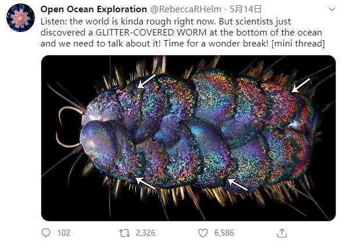Retweet this glitter worm post
The image size is (345, 249).
coord(124,233)
